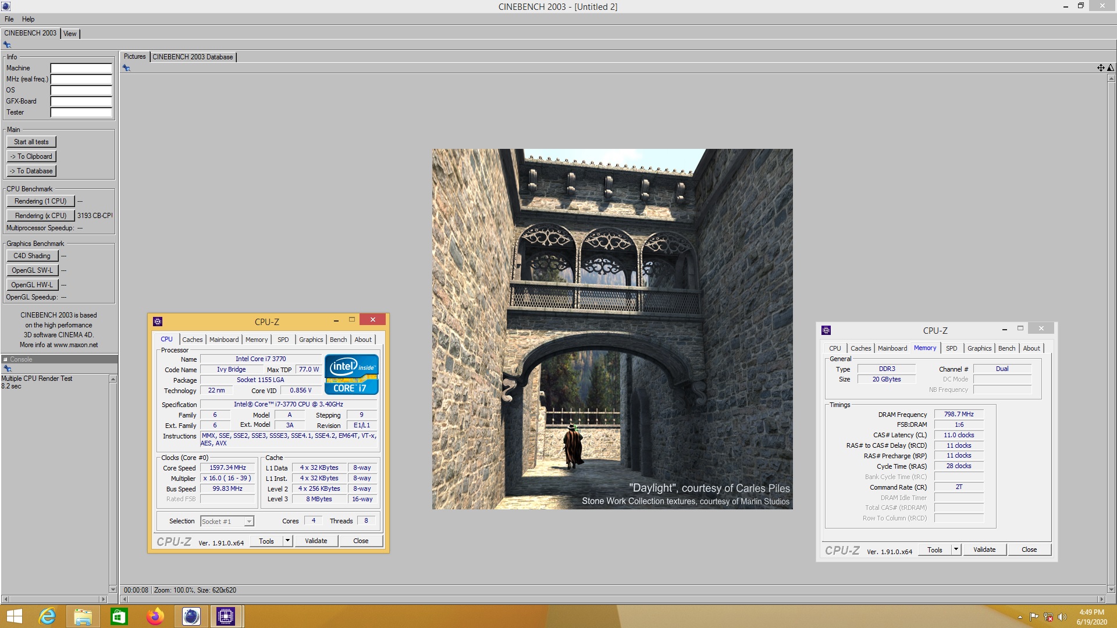Click Validate in right CPU-Z window
The height and width of the screenshot is (628, 1117).
pos(984,549)
